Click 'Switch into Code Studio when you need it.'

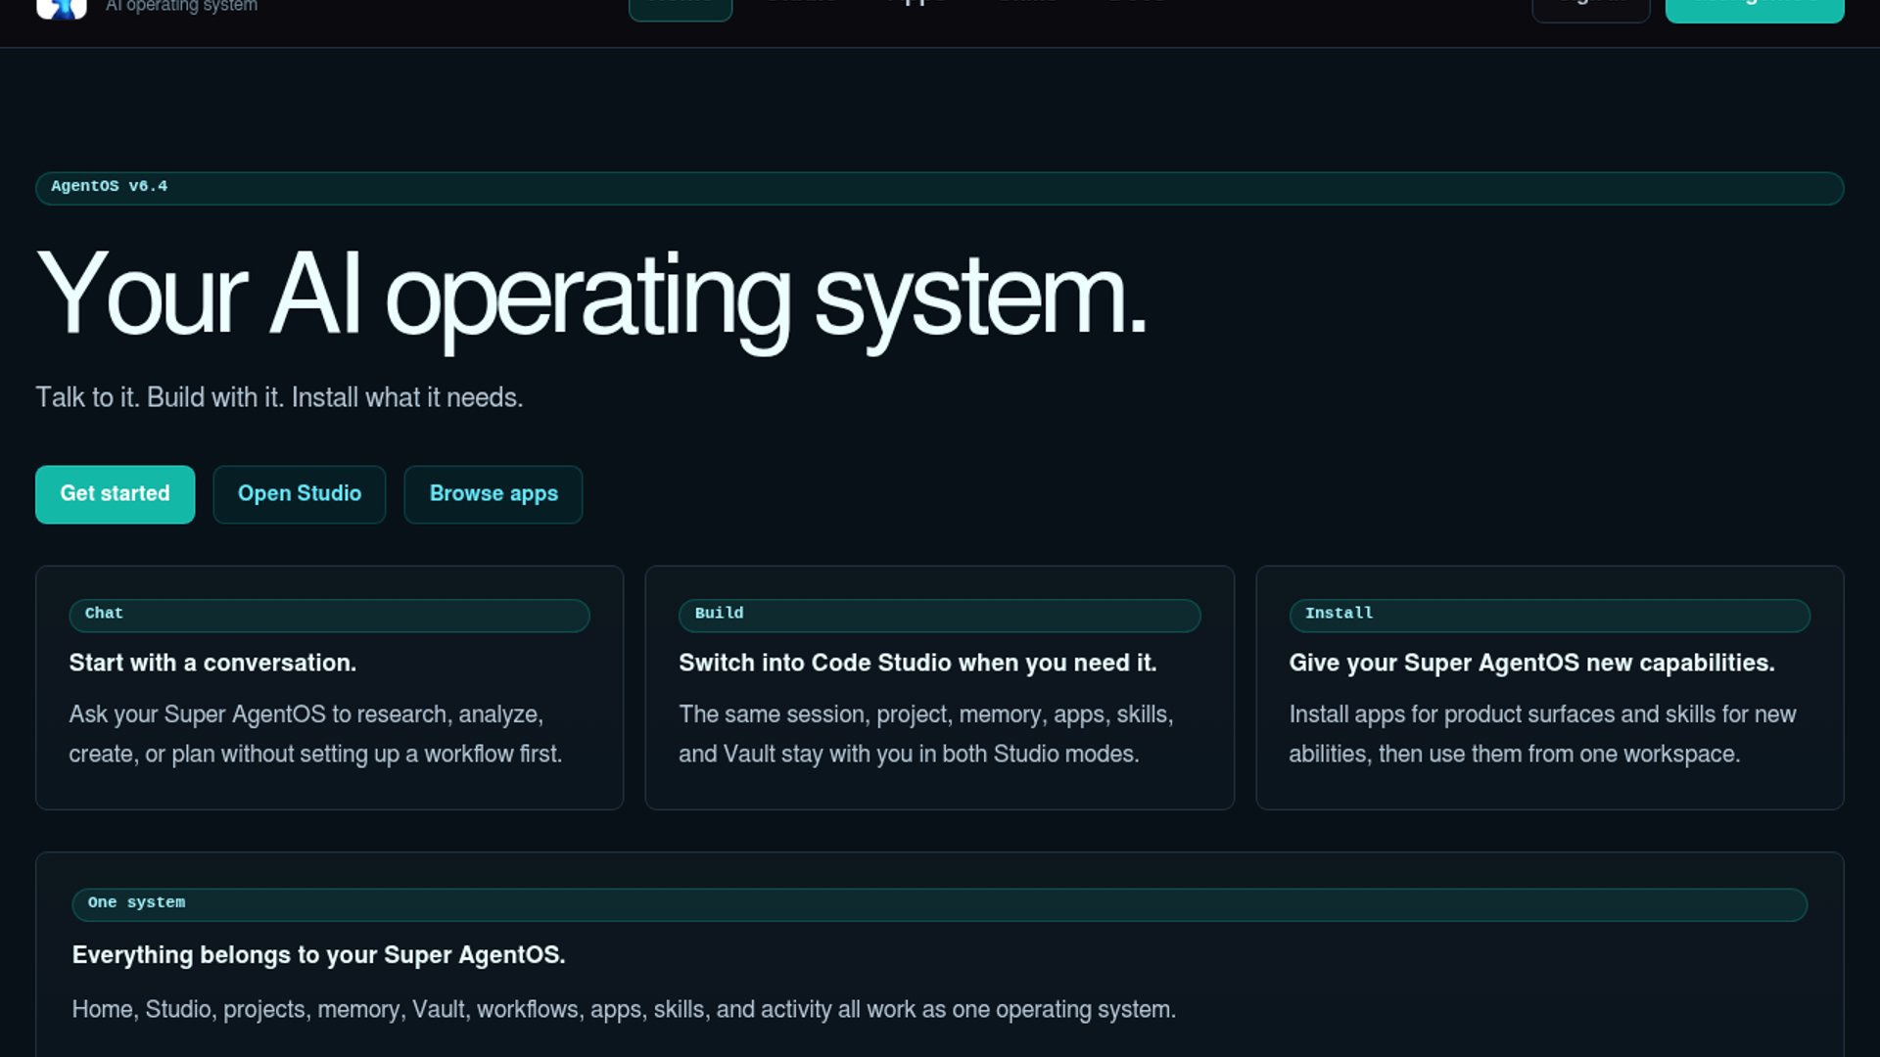[x=917, y=663]
